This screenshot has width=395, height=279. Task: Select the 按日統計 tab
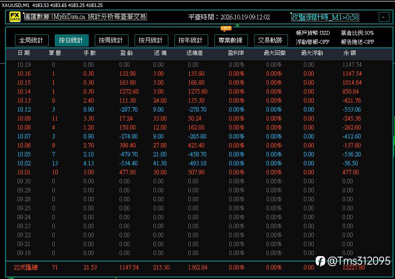point(72,40)
